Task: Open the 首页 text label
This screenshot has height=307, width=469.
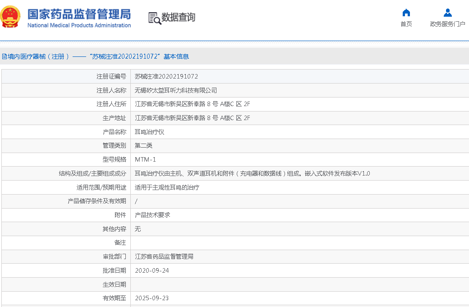Action: pyautogui.click(x=406, y=24)
